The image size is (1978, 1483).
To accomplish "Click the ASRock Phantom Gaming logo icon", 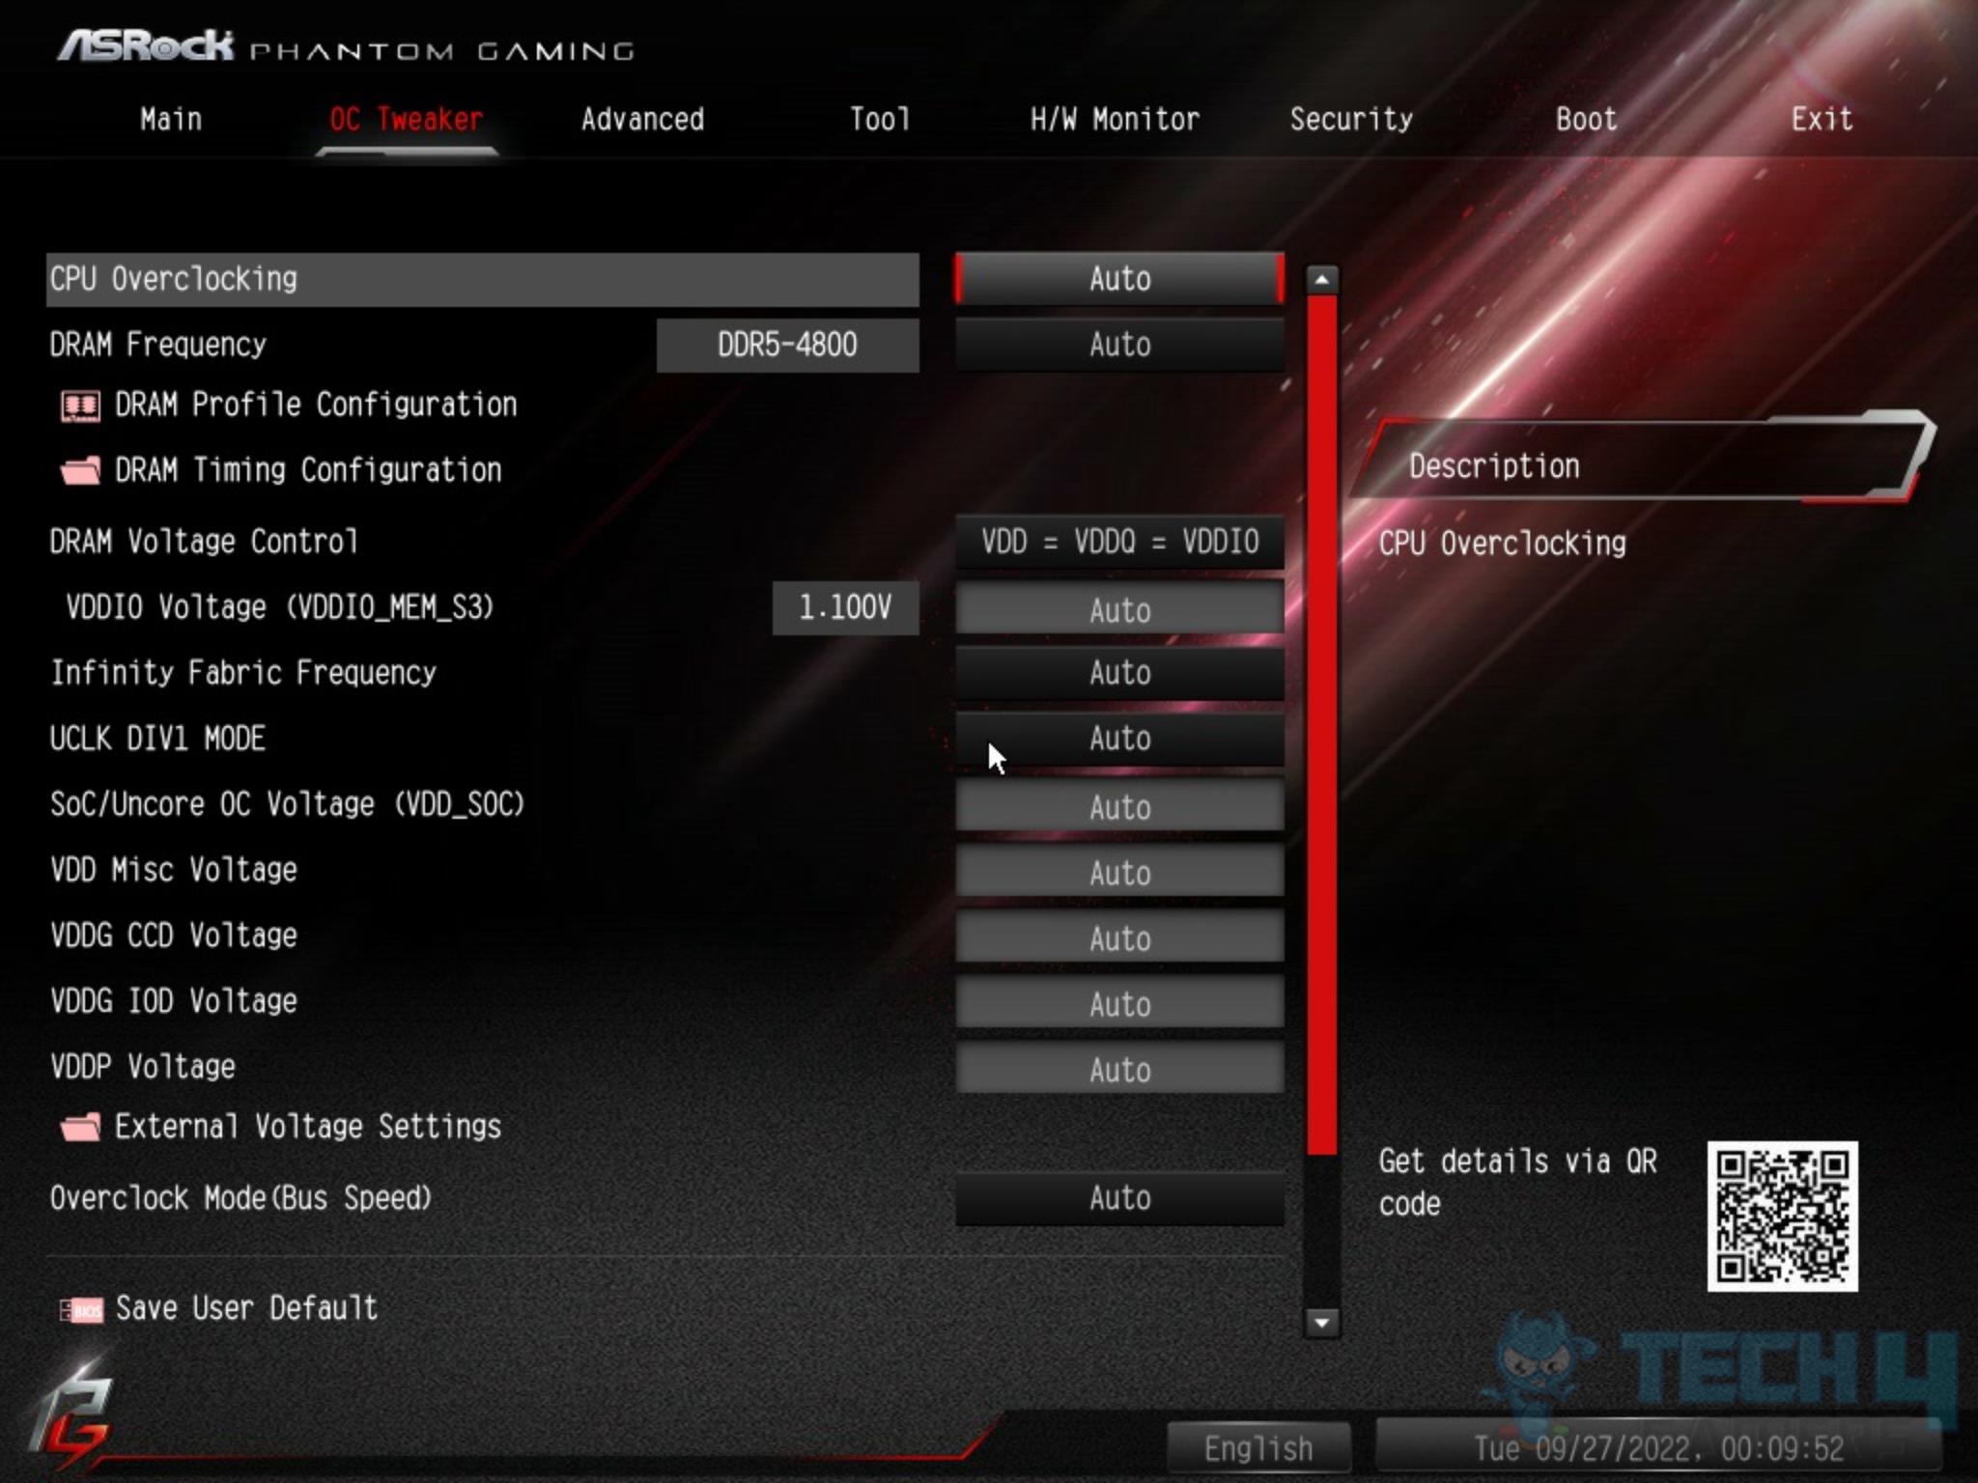I will [x=84, y=1419].
